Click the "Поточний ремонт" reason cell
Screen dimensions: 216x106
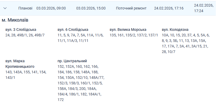131,8
